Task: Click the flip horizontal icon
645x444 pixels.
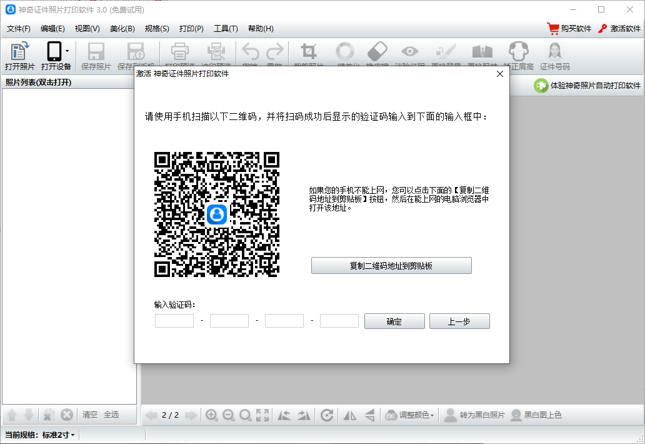Action: coord(349,415)
